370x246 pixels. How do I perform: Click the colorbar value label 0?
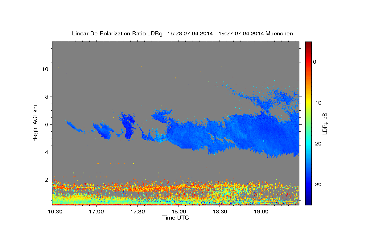(314, 62)
